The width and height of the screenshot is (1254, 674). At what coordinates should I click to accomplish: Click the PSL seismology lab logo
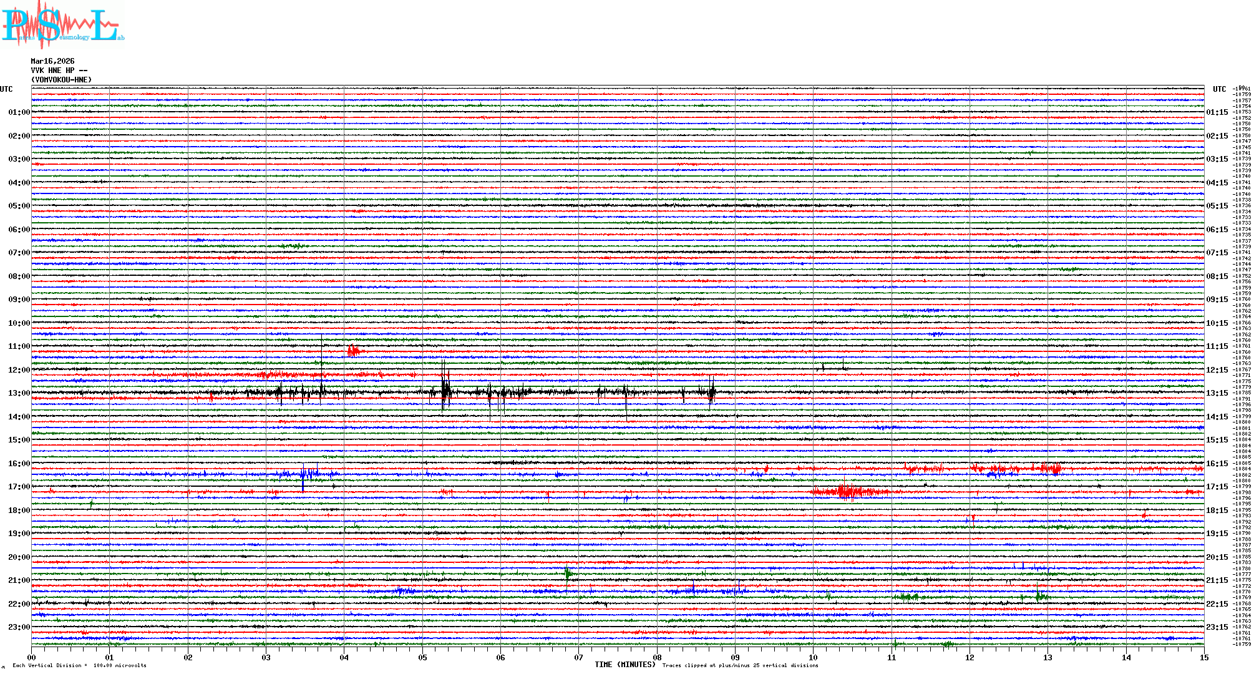click(62, 25)
